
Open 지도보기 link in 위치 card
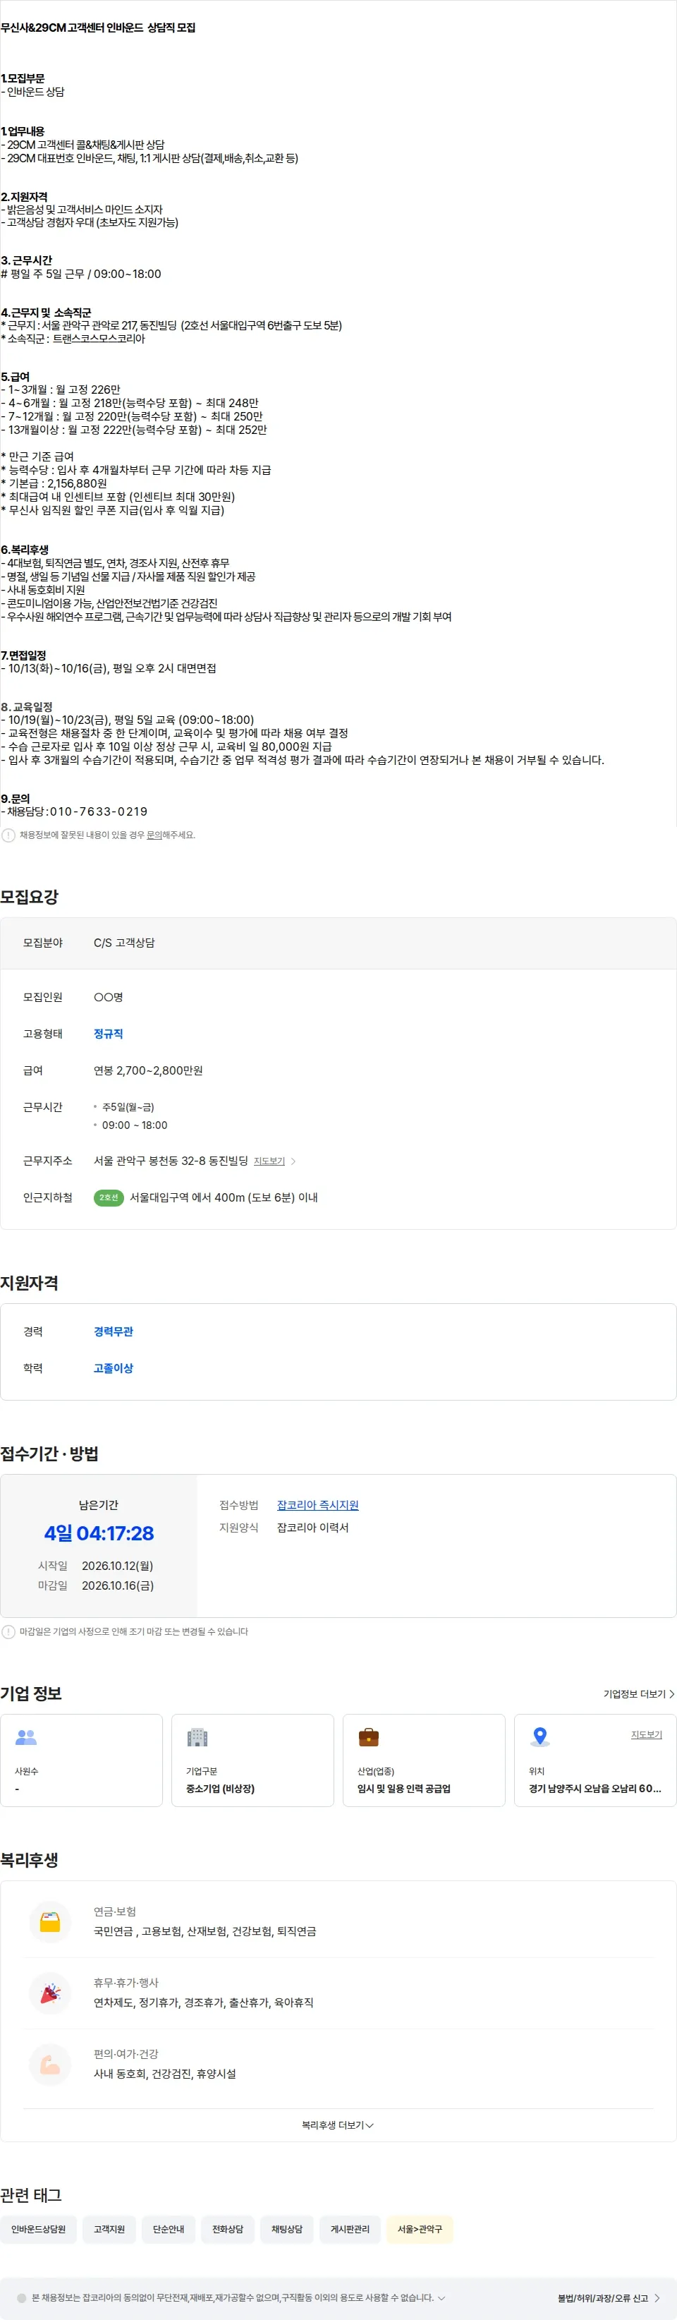click(x=647, y=1734)
